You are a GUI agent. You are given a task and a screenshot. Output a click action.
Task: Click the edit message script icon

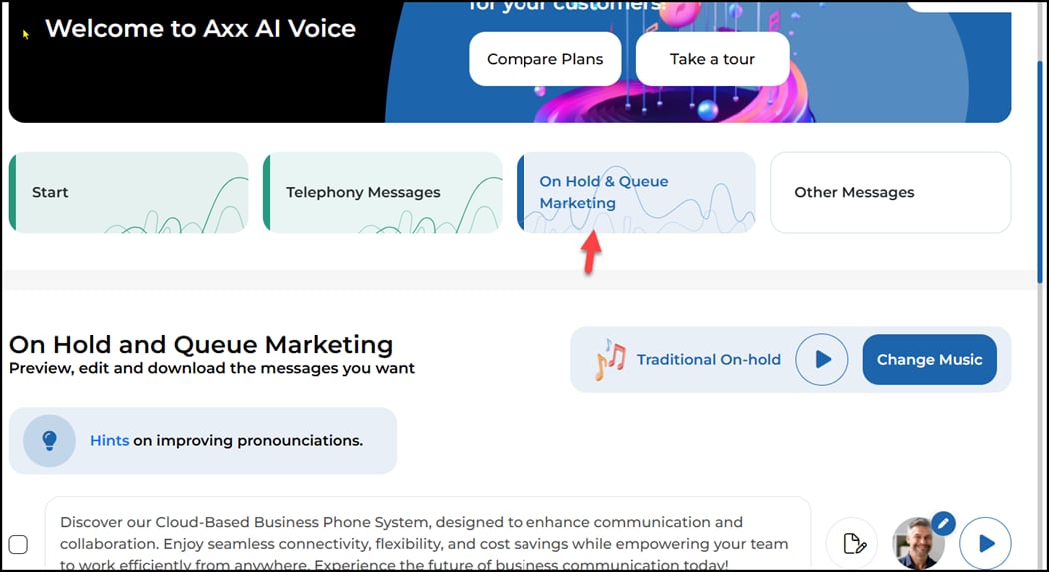pos(852,543)
